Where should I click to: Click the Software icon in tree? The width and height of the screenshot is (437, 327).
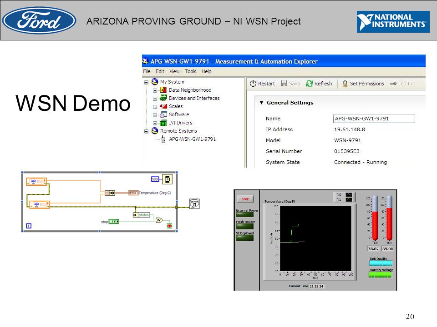[163, 114]
